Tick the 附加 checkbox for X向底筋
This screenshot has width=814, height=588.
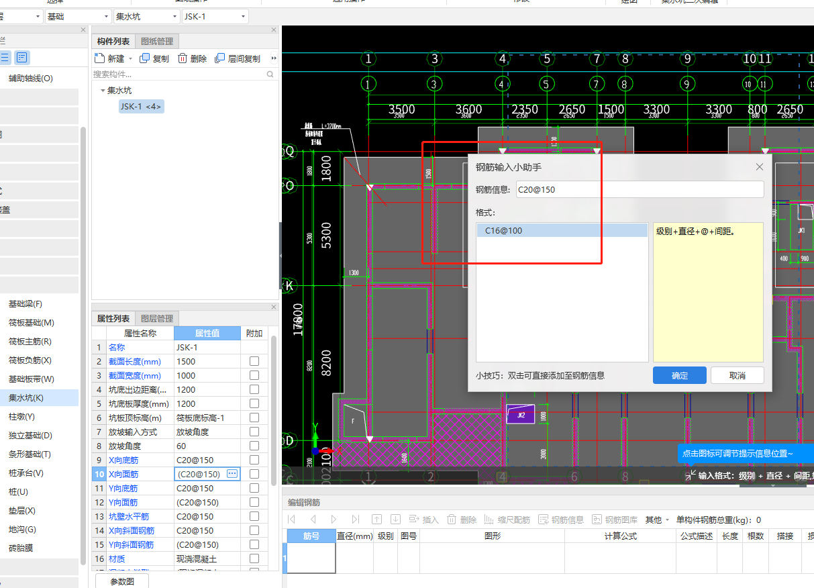pyautogui.click(x=254, y=460)
